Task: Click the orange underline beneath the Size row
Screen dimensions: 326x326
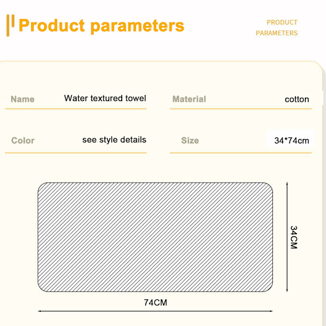Action: [241, 153]
